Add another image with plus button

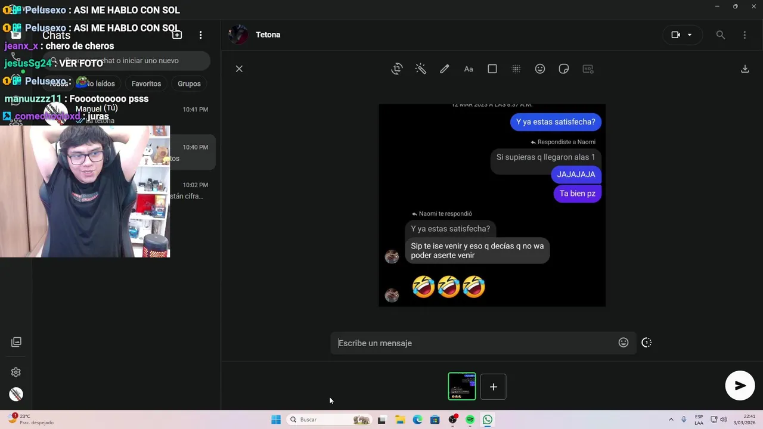tap(494, 387)
